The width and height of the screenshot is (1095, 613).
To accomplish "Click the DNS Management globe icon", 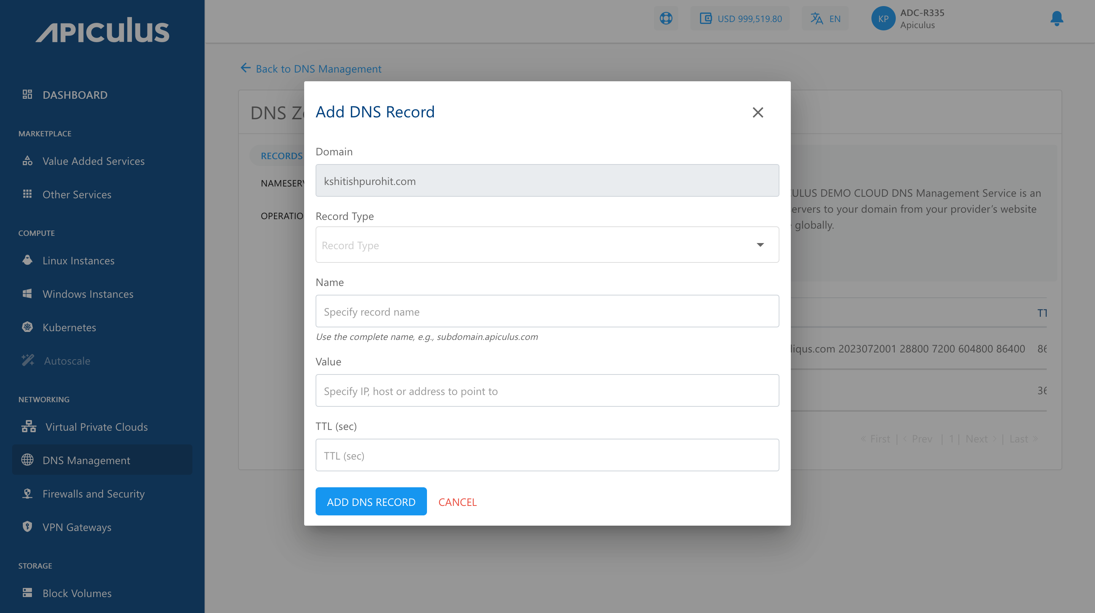I will tap(27, 459).
